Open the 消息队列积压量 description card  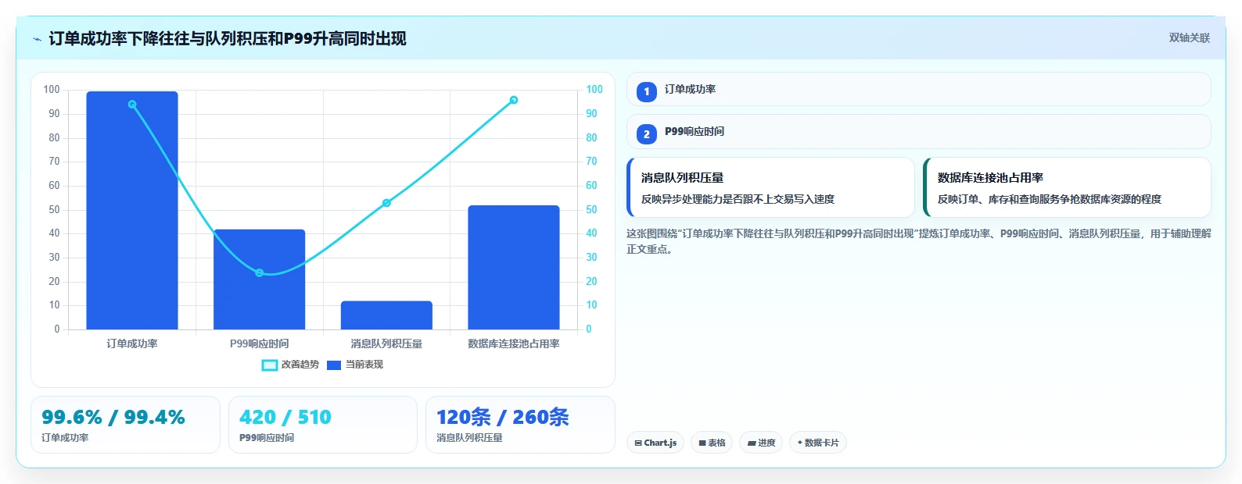pos(771,187)
